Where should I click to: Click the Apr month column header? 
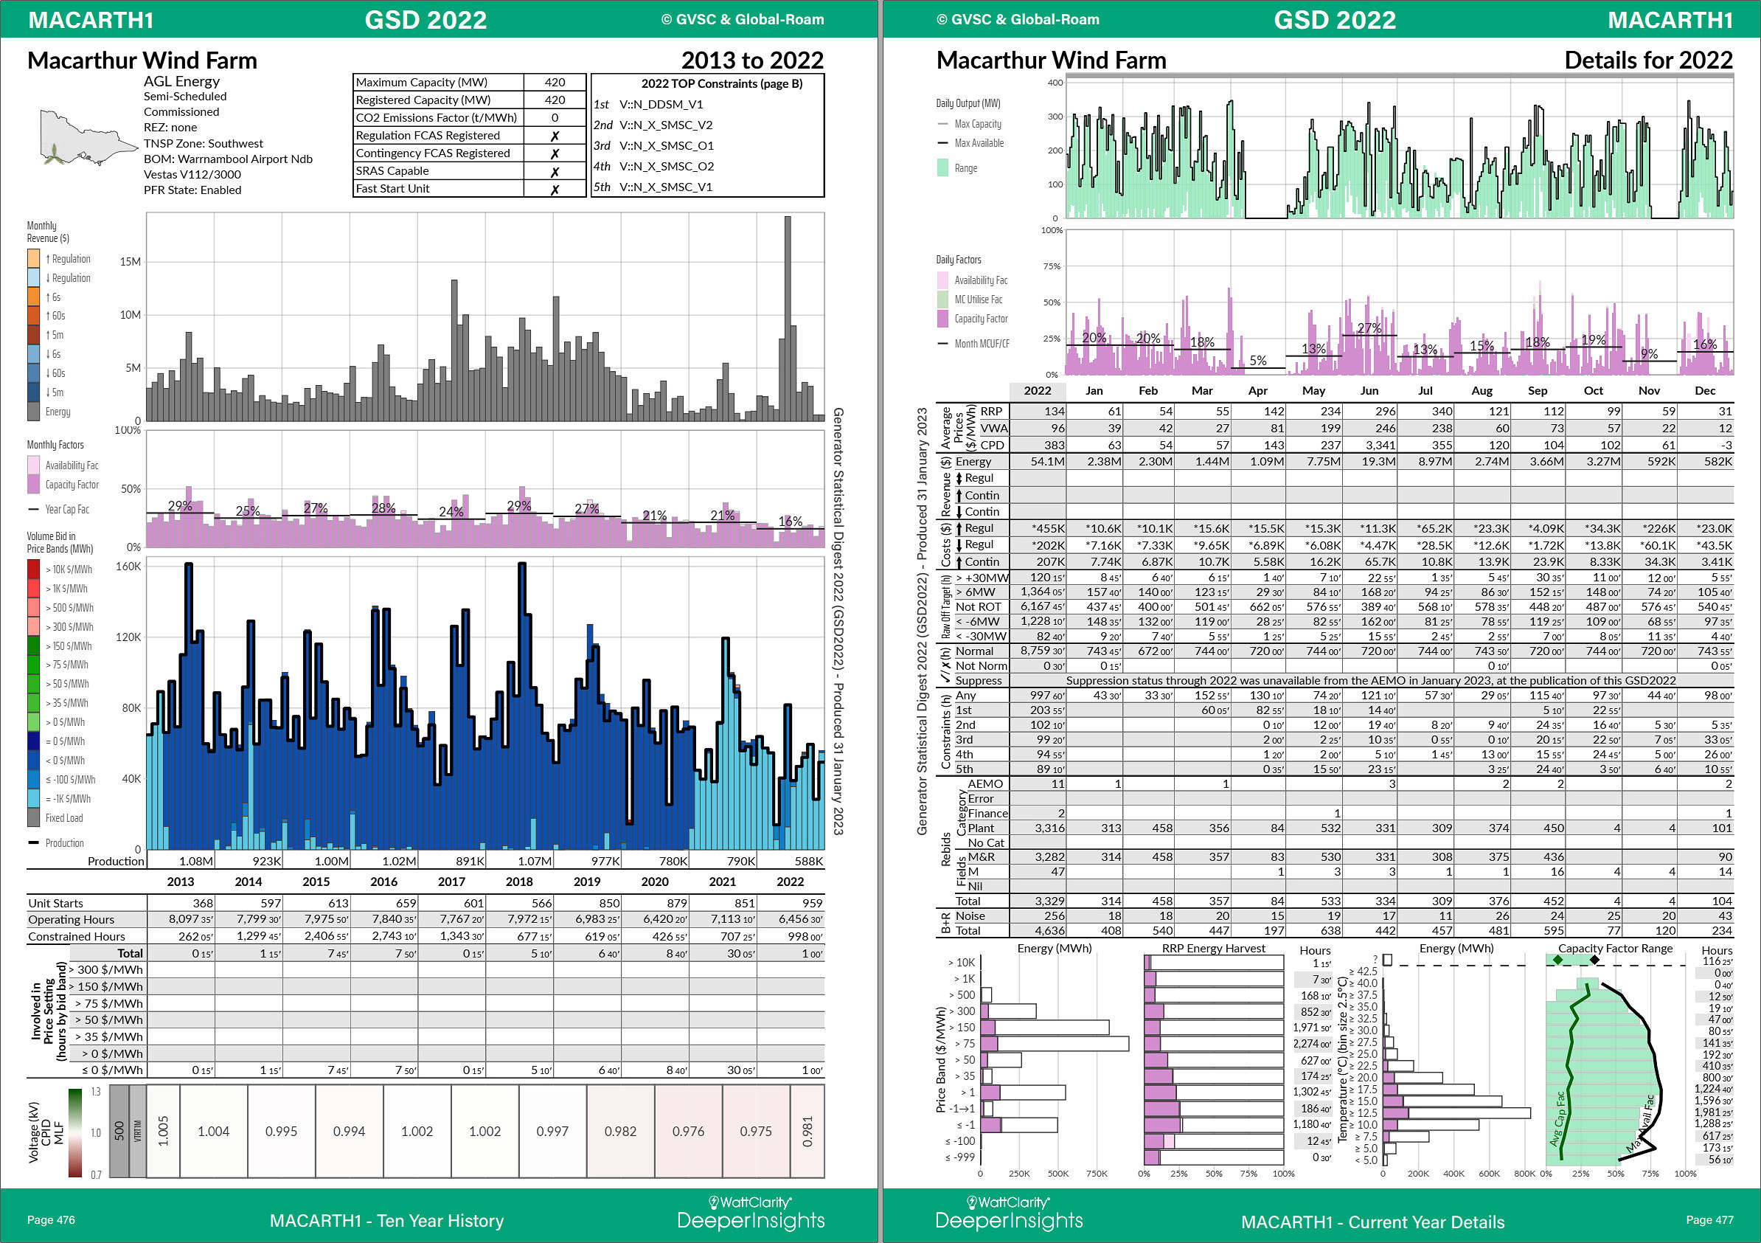point(1258,390)
